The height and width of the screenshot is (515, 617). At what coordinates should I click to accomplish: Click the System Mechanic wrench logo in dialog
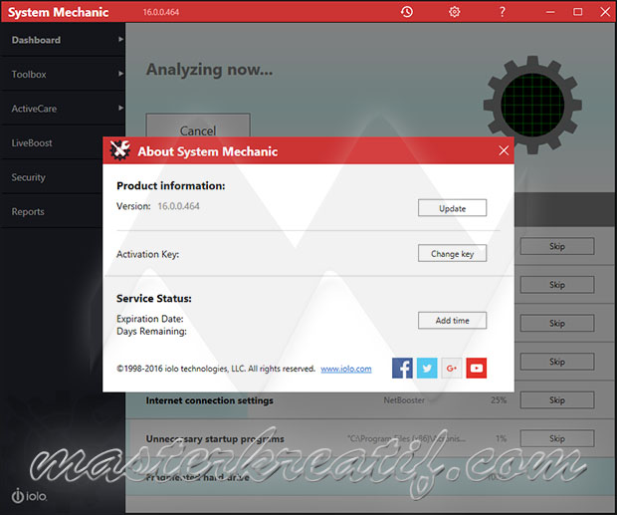pyautogui.click(x=119, y=150)
